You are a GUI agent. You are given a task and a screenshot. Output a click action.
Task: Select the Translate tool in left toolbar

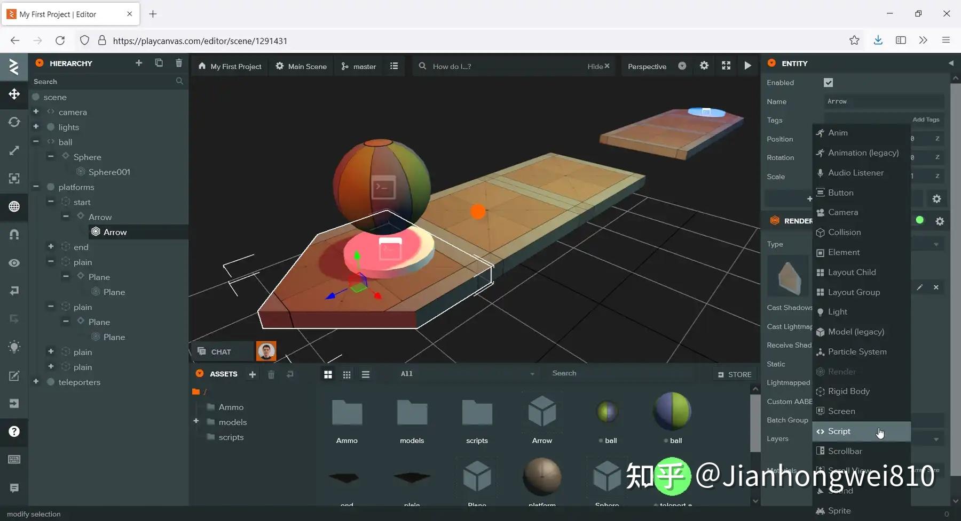14,94
